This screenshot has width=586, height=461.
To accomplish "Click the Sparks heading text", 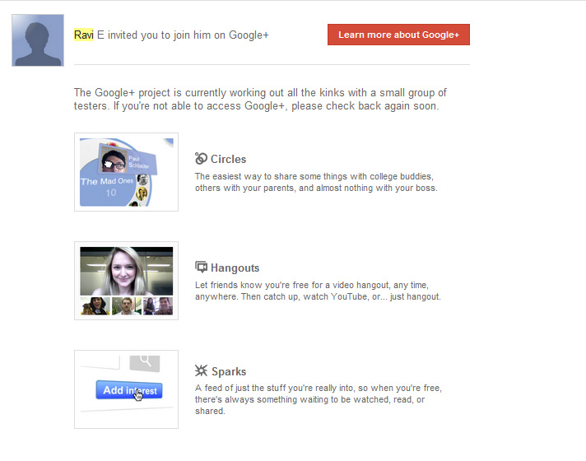I will point(228,371).
